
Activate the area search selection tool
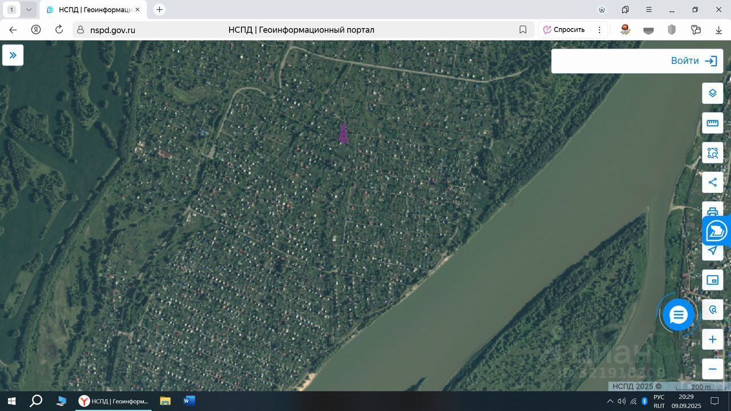tap(712, 153)
